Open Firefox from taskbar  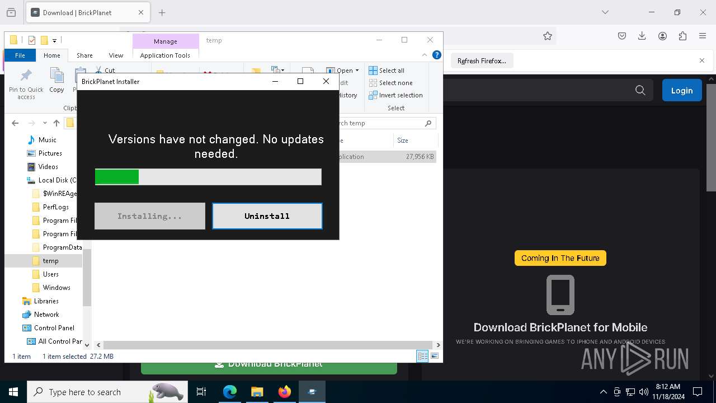(284, 392)
